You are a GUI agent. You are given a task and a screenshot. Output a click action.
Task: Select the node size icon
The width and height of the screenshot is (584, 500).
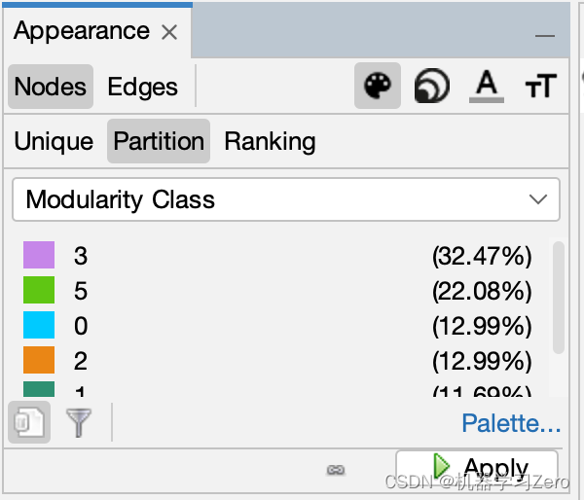(432, 87)
